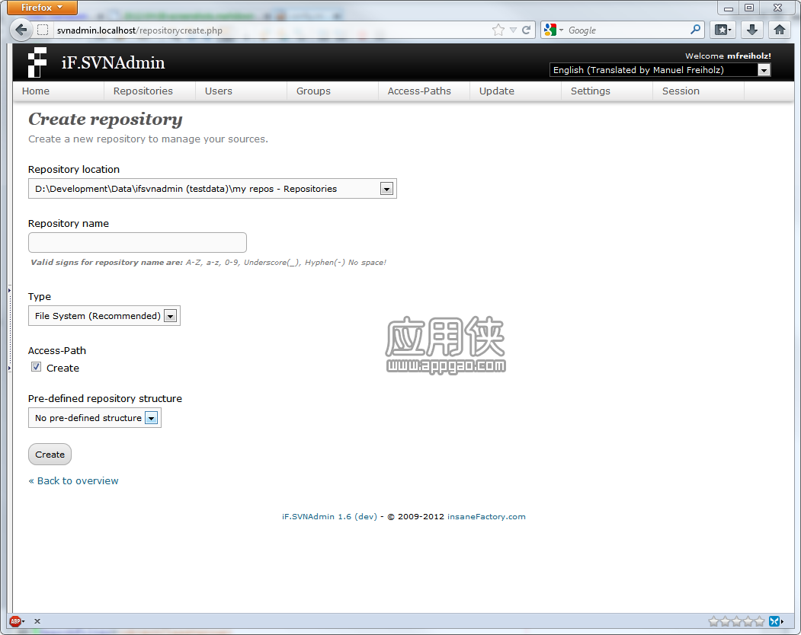Go to browser home page icon

(780, 30)
